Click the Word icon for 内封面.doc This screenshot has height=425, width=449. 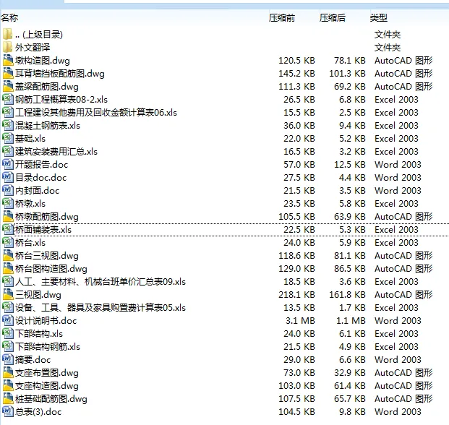coord(8,190)
